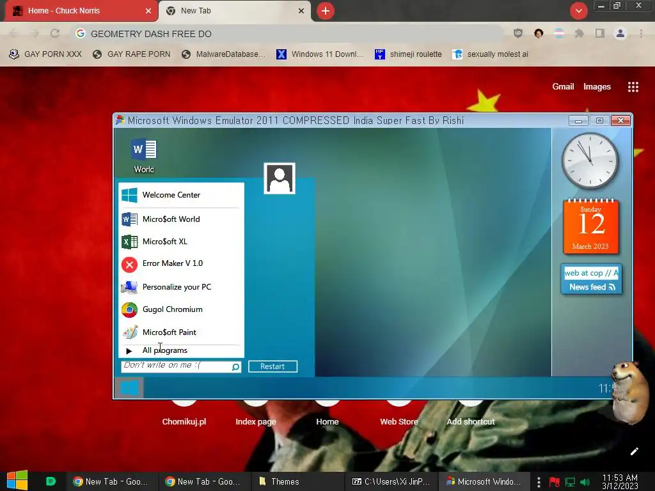This screenshot has height=491, width=655.
Task: Open the Windows Start button on taskbar
Action: (x=17, y=481)
